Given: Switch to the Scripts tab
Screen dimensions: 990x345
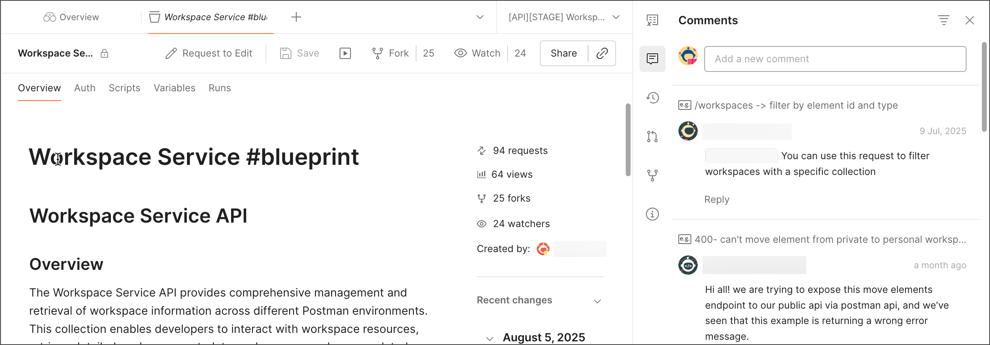Looking at the screenshot, I should click(125, 88).
